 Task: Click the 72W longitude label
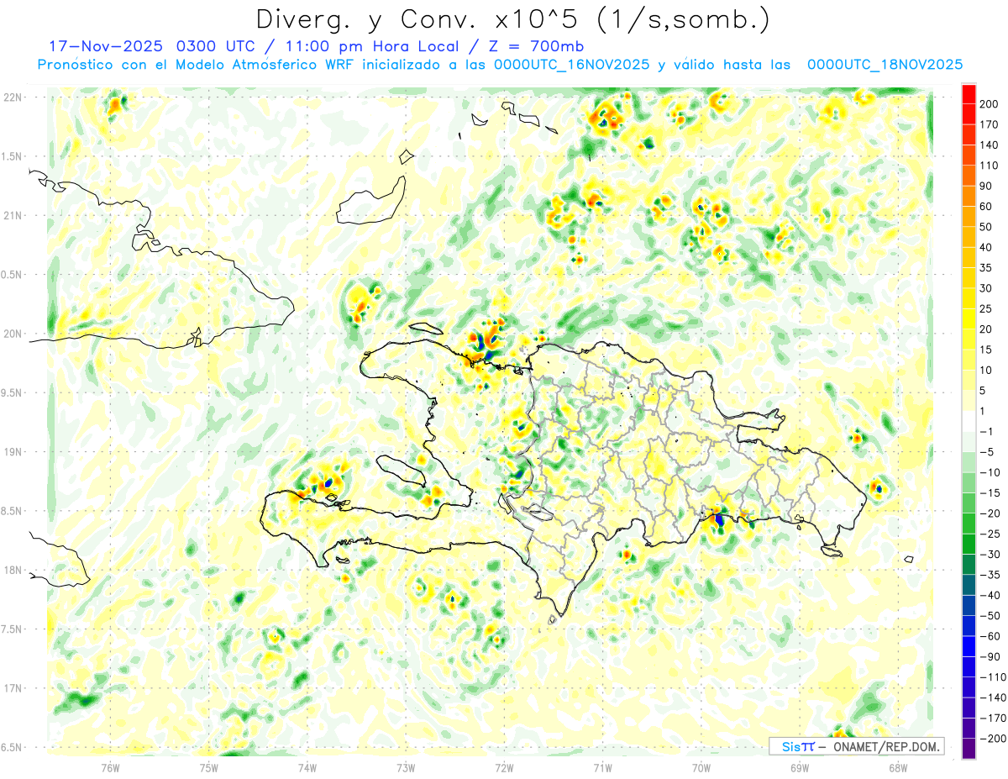coord(504,767)
